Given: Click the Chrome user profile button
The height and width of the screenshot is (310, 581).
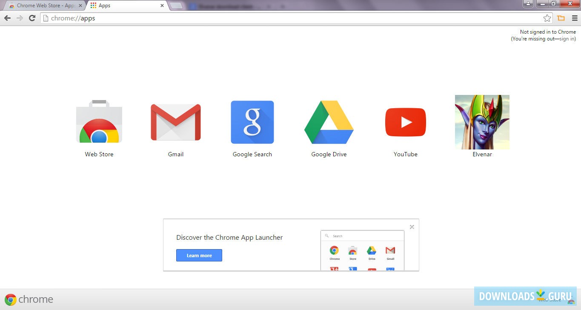Looking at the screenshot, I should [x=528, y=4].
